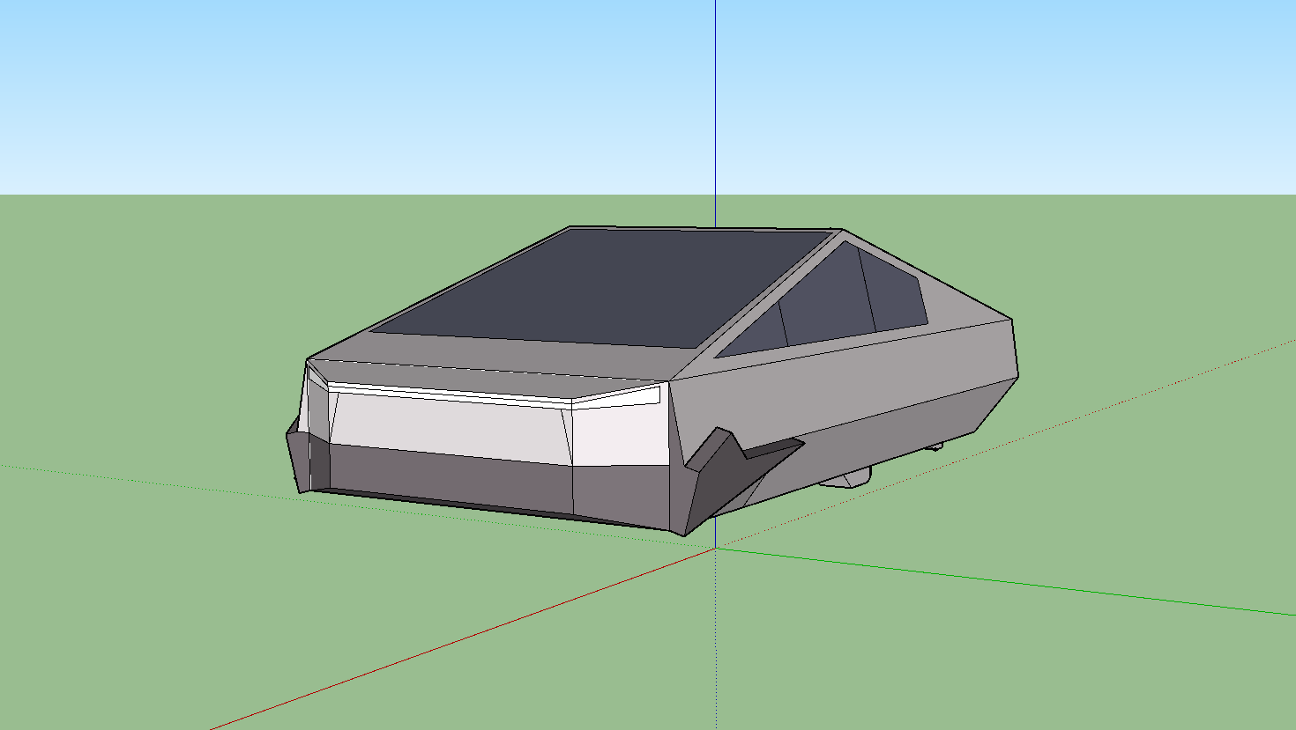1296x730 pixels.
Task: Select the lower gray front bumper face
Action: 451,477
